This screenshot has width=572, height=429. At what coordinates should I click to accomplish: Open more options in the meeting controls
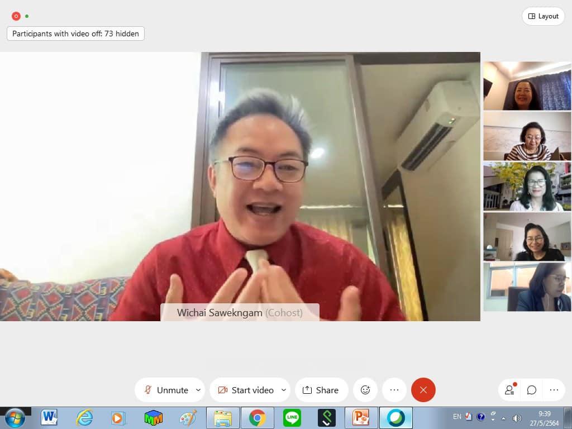(394, 390)
